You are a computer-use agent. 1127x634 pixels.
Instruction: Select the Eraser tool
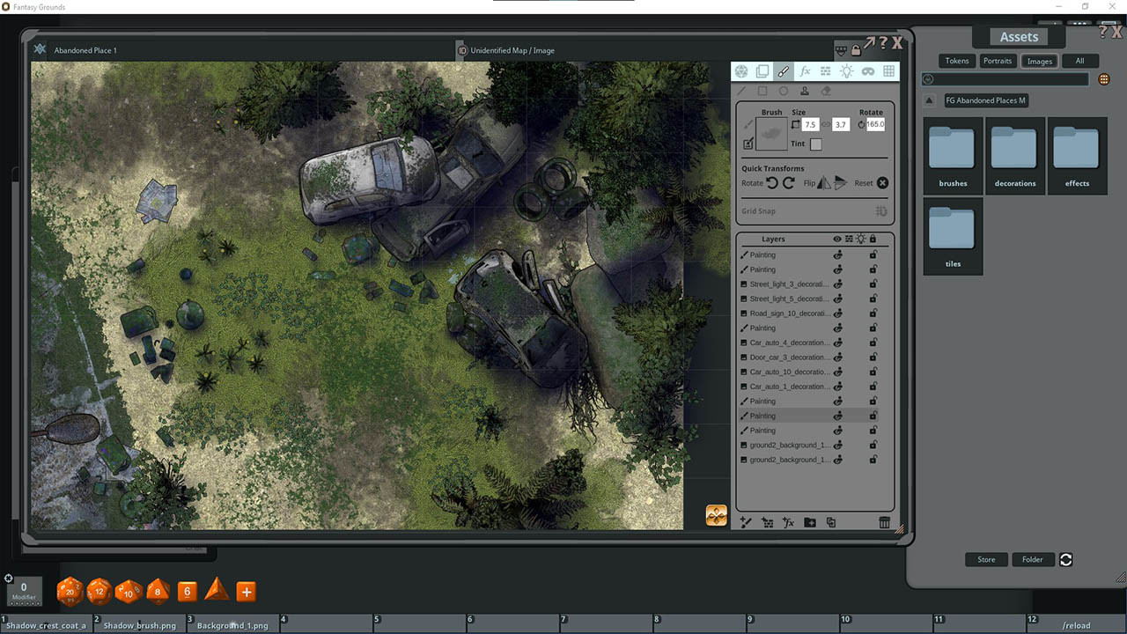tap(825, 91)
